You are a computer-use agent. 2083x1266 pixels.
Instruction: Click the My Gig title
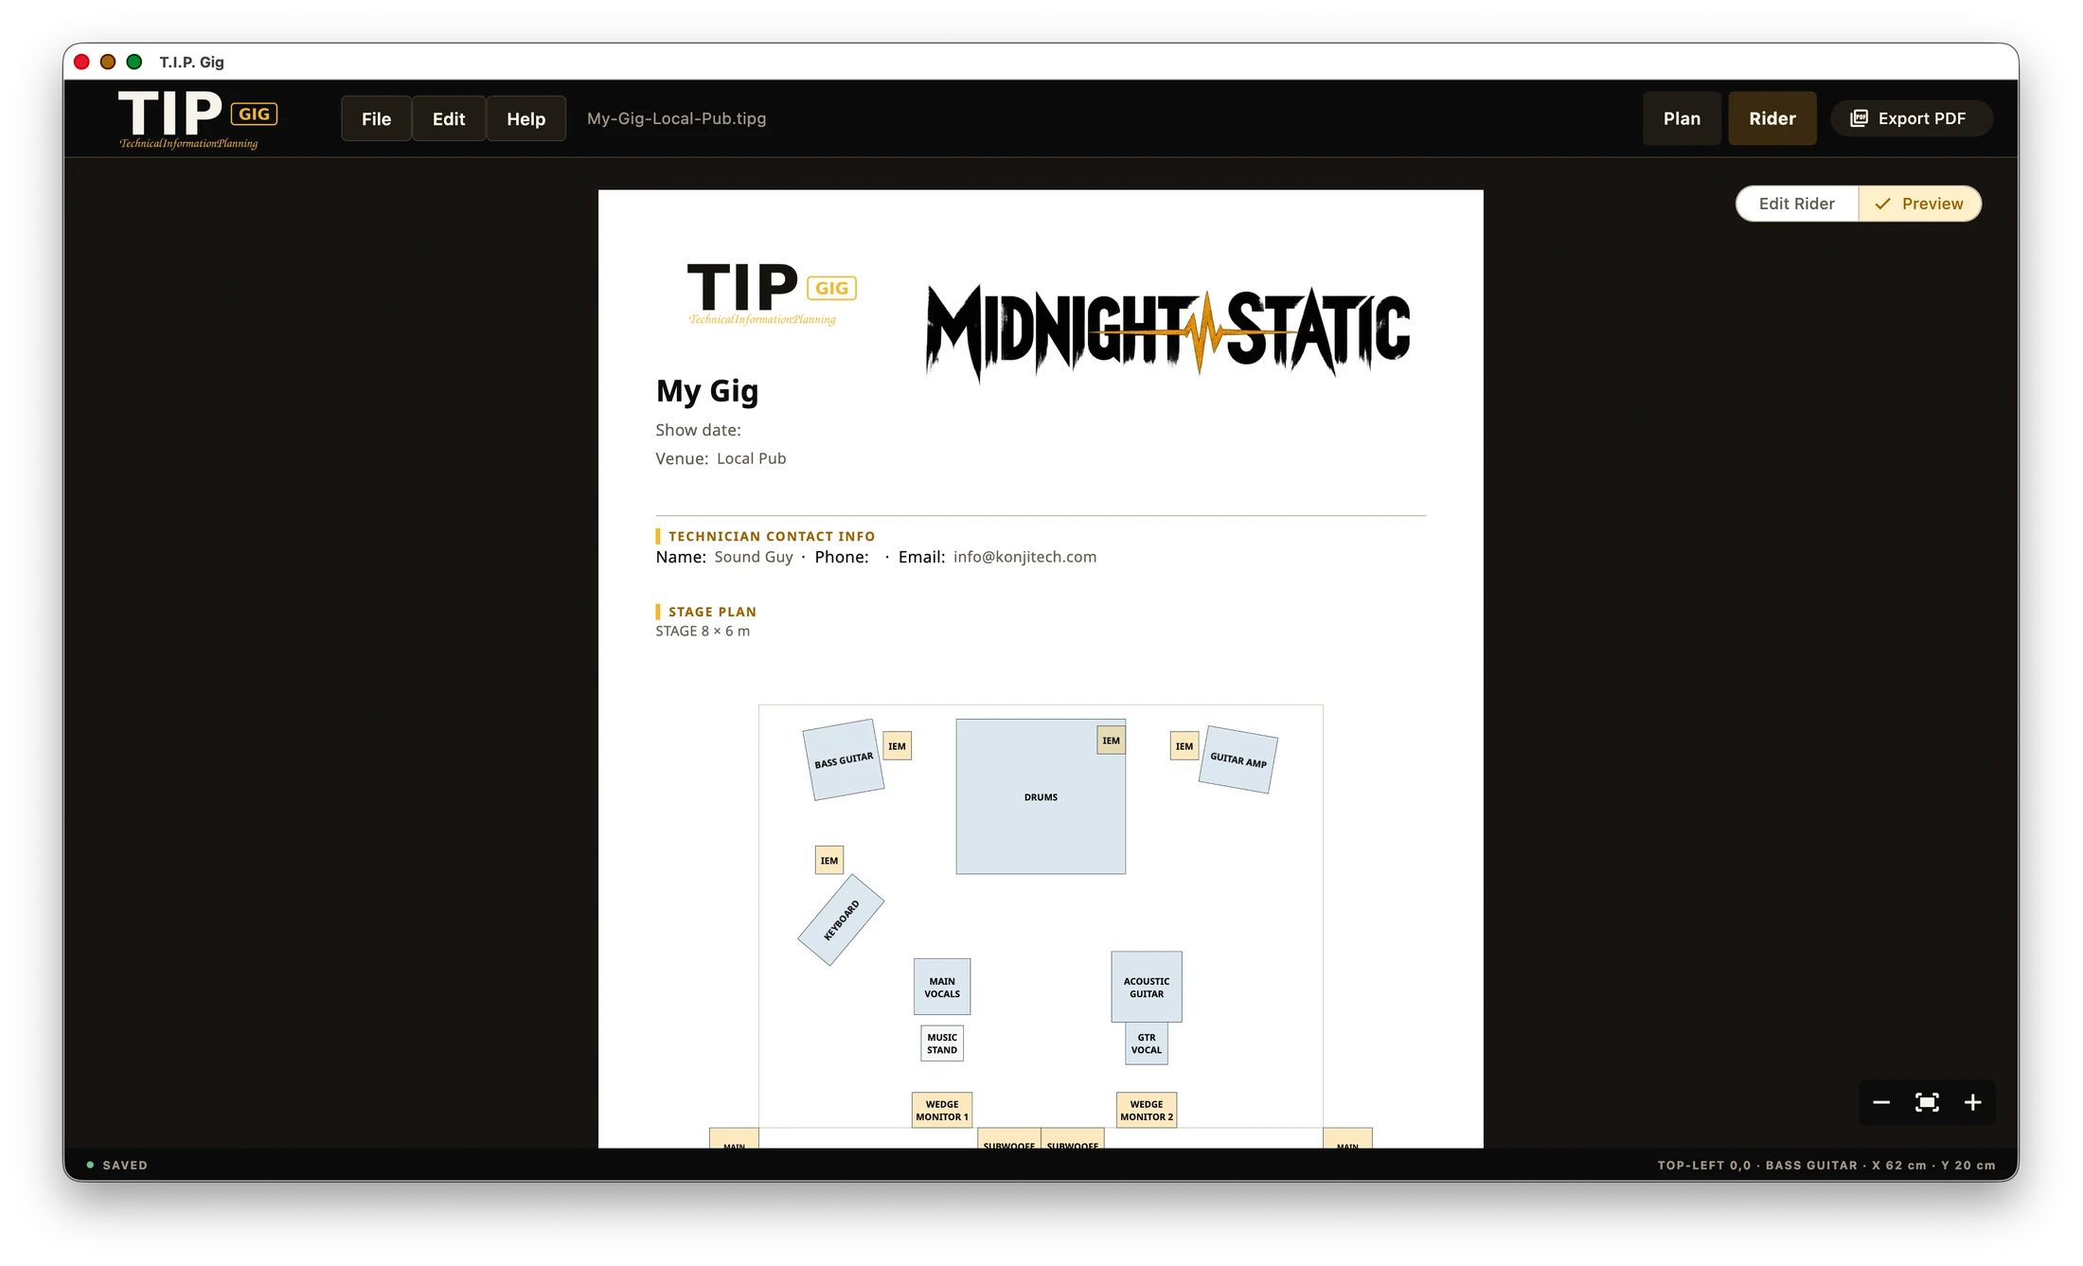pyautogui.click(x=707, y=391)
